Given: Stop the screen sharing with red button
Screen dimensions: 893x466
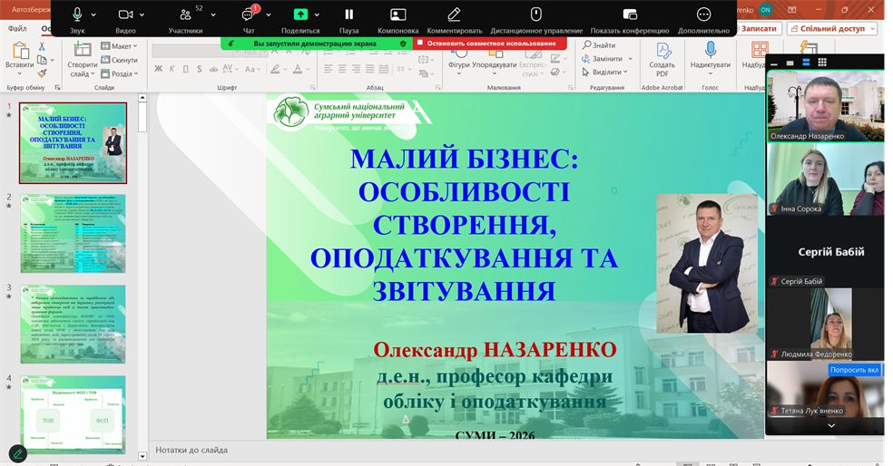Looking at the screenshot, I should pyautogui.click(x=490, y=43).
